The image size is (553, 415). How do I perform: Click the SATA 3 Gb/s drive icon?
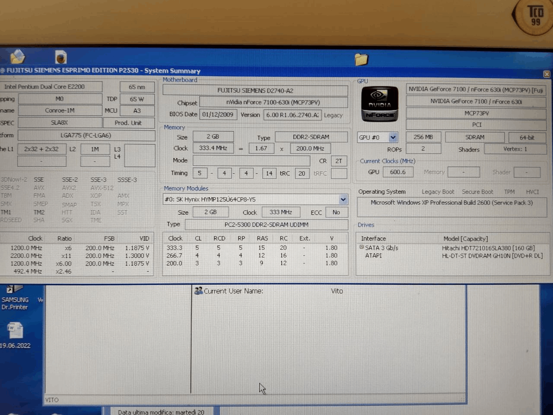pyautogui.click(x=362, y=247)
